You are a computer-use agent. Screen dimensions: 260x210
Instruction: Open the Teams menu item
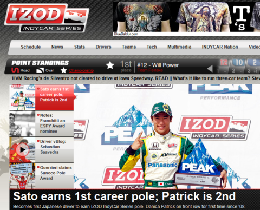[x=129, y=47]
